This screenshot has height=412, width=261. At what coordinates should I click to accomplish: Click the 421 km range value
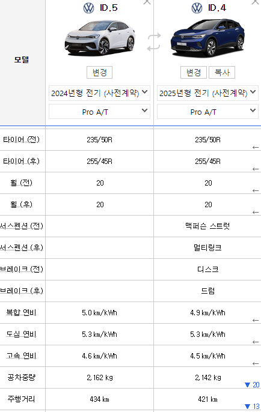(x=207, y=399)
